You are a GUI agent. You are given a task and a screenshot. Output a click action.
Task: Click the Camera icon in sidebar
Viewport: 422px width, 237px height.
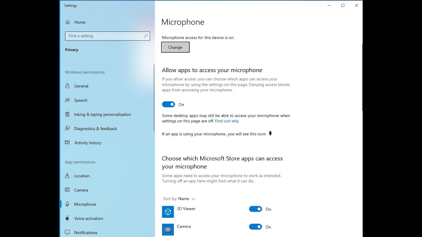[x=67, y=190]
